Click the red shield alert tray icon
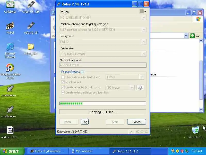The width and height of the screenshot is (206, 155). [x=182, y=151]
